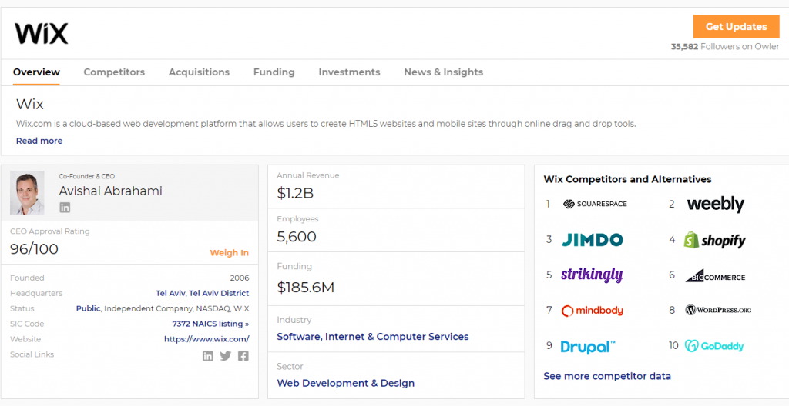Click the Wix Competitors and Alternatives heading

[627, 179]
